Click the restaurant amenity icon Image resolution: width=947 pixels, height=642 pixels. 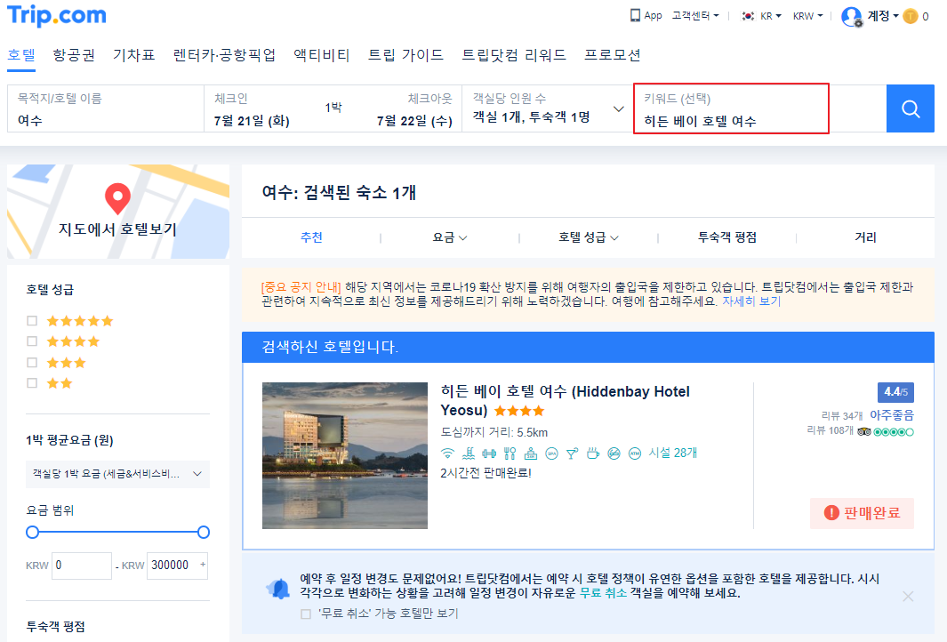[x=510, y=453]
